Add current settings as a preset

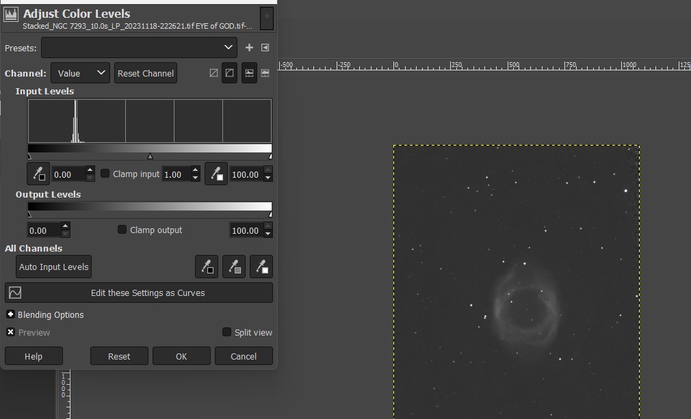[x=249, y=48]
